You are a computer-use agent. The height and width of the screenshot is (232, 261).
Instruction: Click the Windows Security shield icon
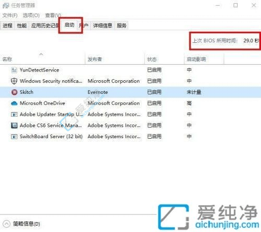click(x=14, y=81)
